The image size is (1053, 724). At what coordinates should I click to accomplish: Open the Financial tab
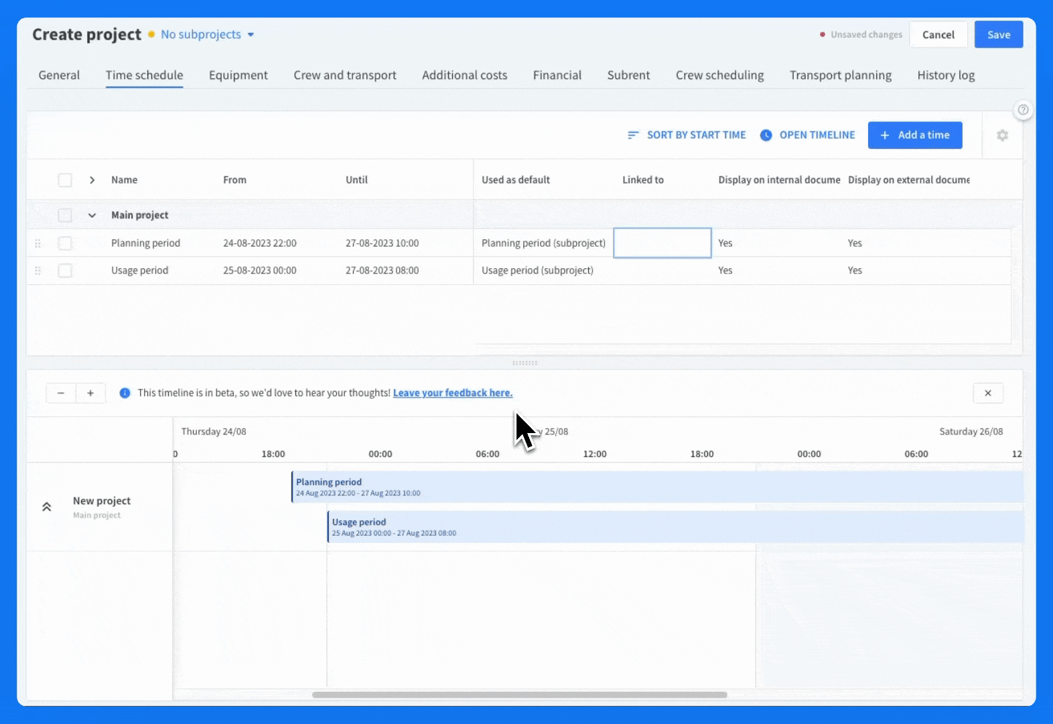(557, 75)
